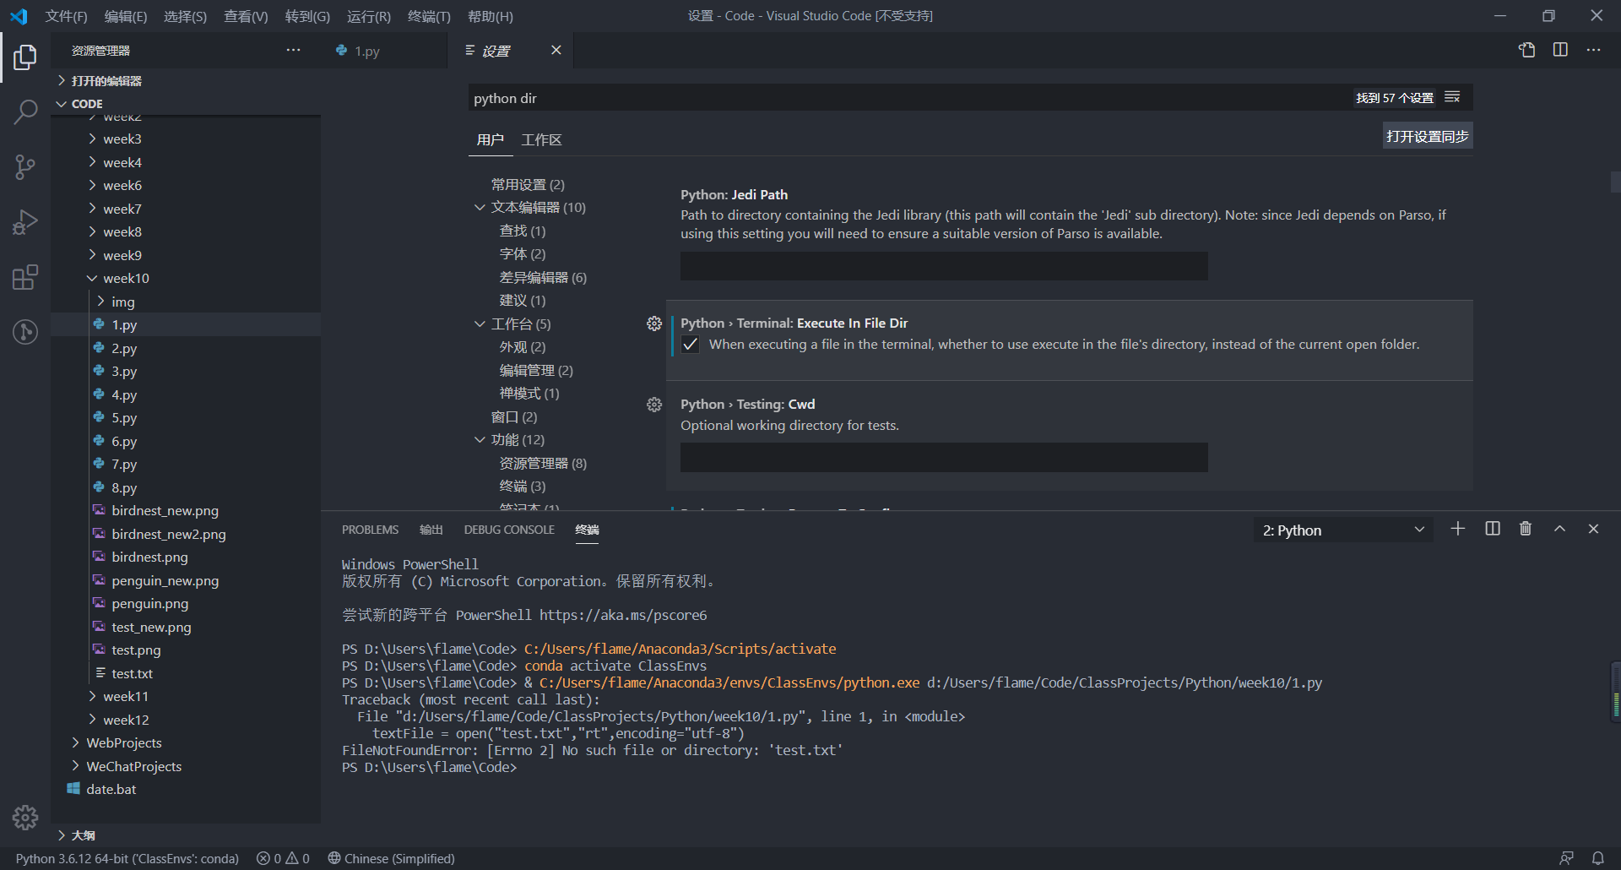Click the Testing Cwd input field
The height and width of the screenshot is (870, 1621).
pos(944,458)
